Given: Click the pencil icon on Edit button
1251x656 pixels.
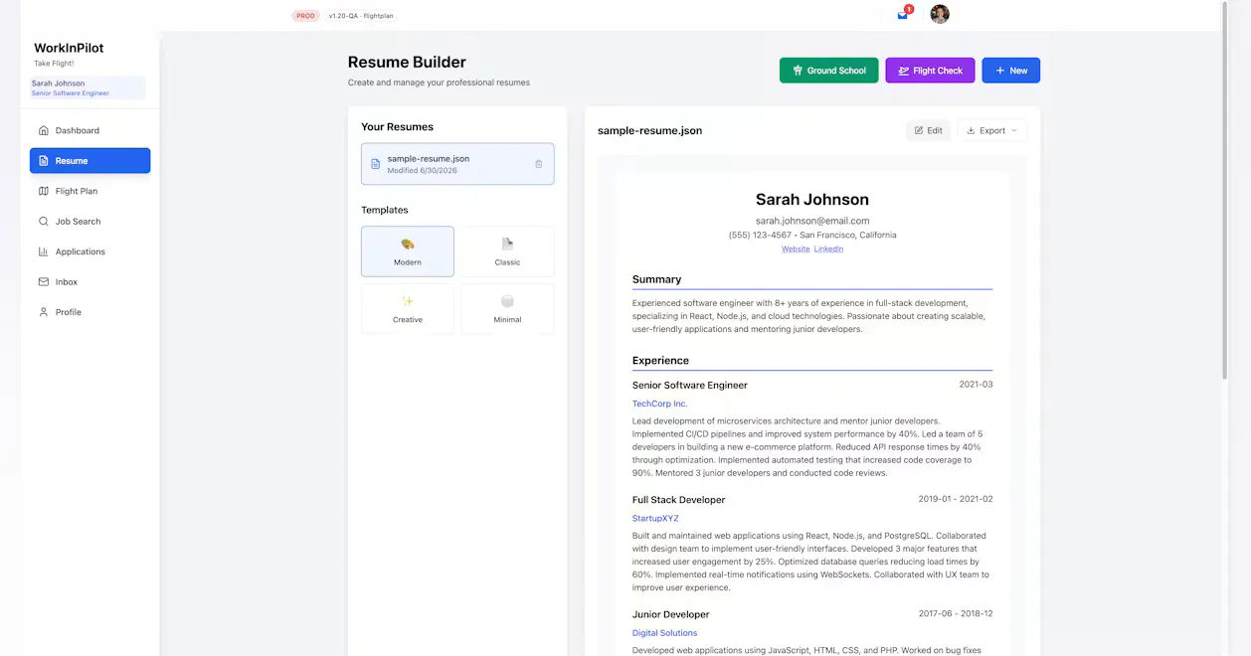Looking at the screenshot, I should pos(919,130).
